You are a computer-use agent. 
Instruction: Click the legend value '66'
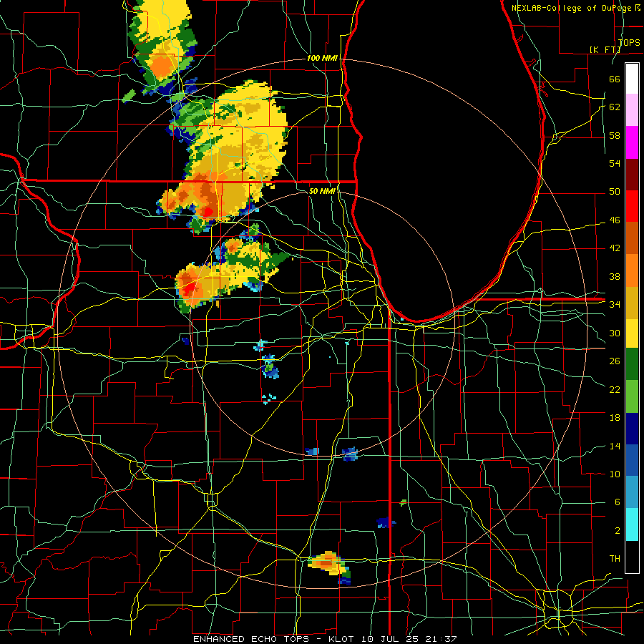(x=615, y=79)
